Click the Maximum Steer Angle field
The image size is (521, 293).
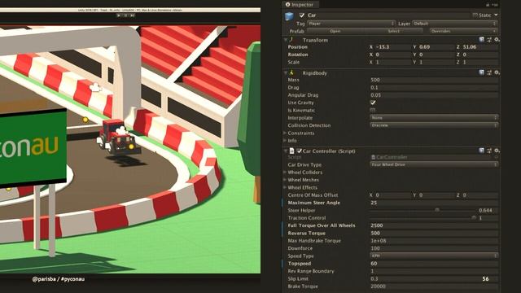[x=434, y=203]
